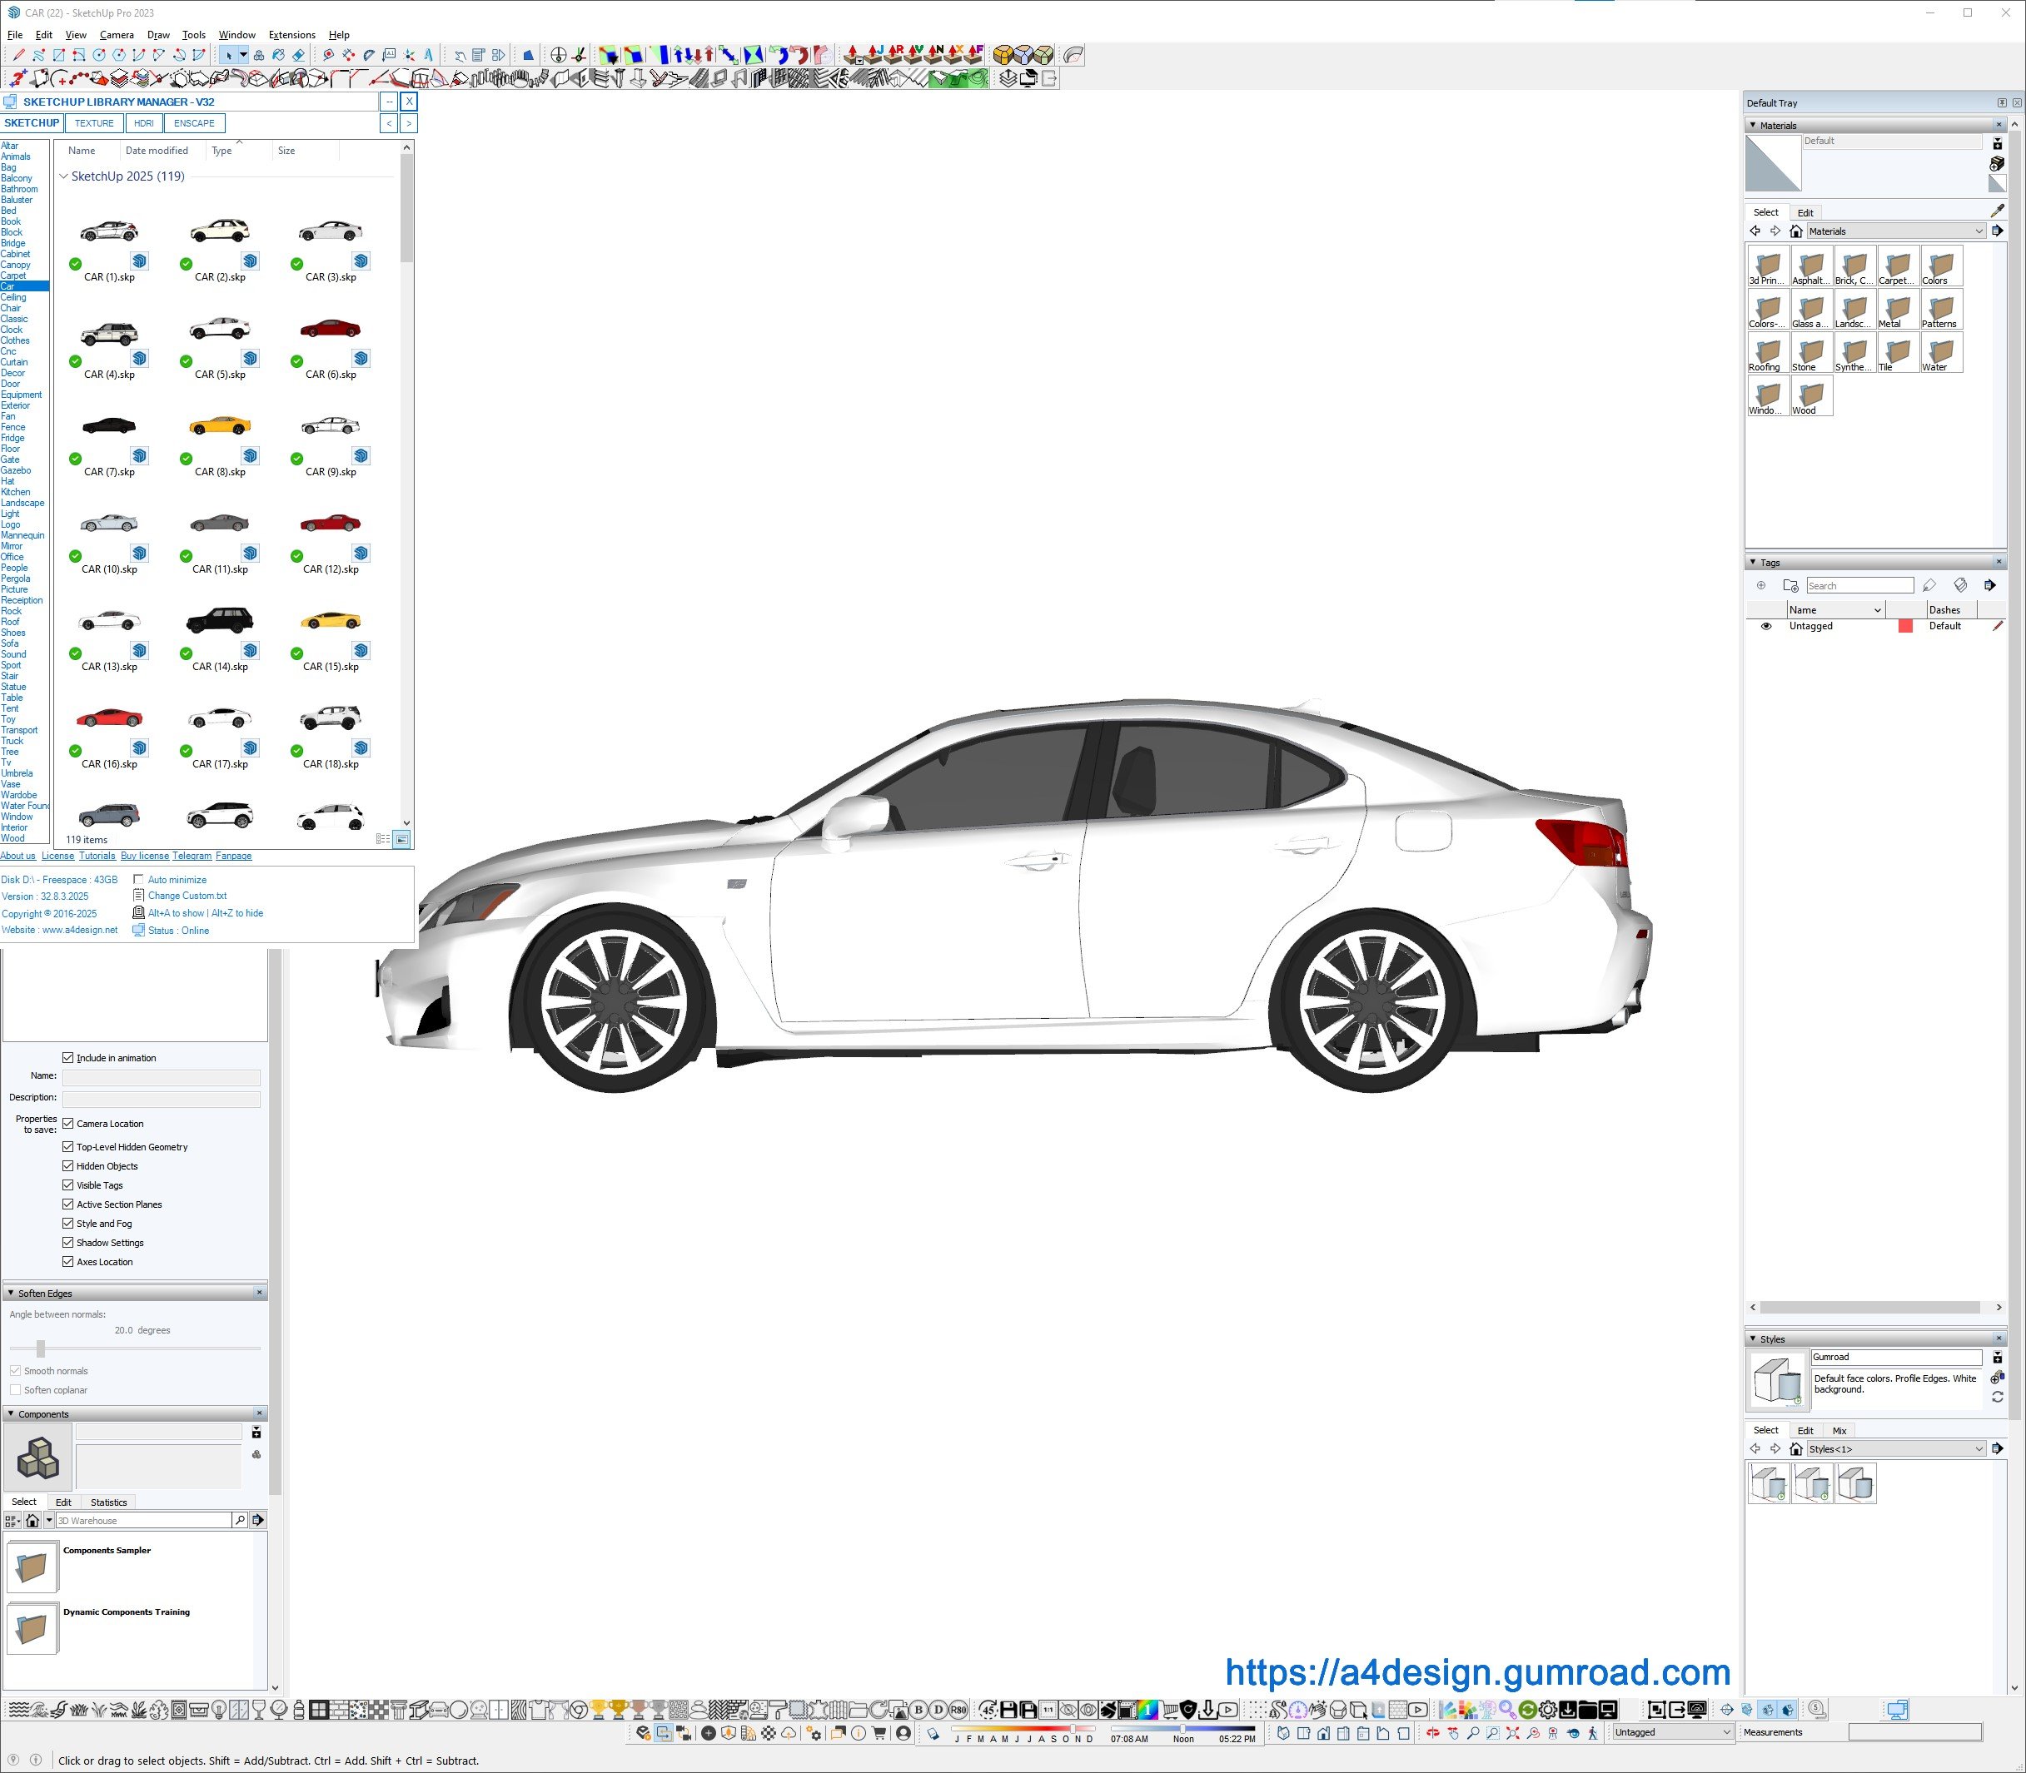Click the Line pencil tool
This screenshot has width=2026, height=1773.
(19, 56)
